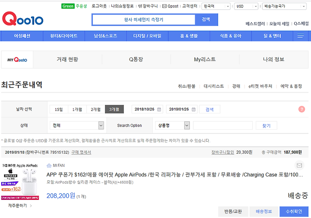Open the 오늘의 세일 link

279,24
